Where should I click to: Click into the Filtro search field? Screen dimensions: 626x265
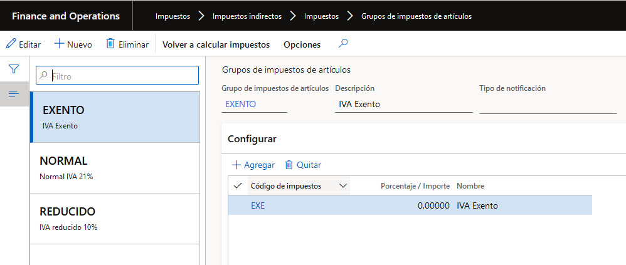point(122,76)
